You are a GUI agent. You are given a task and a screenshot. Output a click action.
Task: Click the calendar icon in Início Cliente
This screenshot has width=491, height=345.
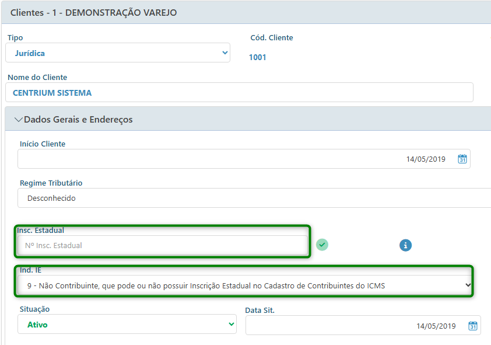pos(462,159)
